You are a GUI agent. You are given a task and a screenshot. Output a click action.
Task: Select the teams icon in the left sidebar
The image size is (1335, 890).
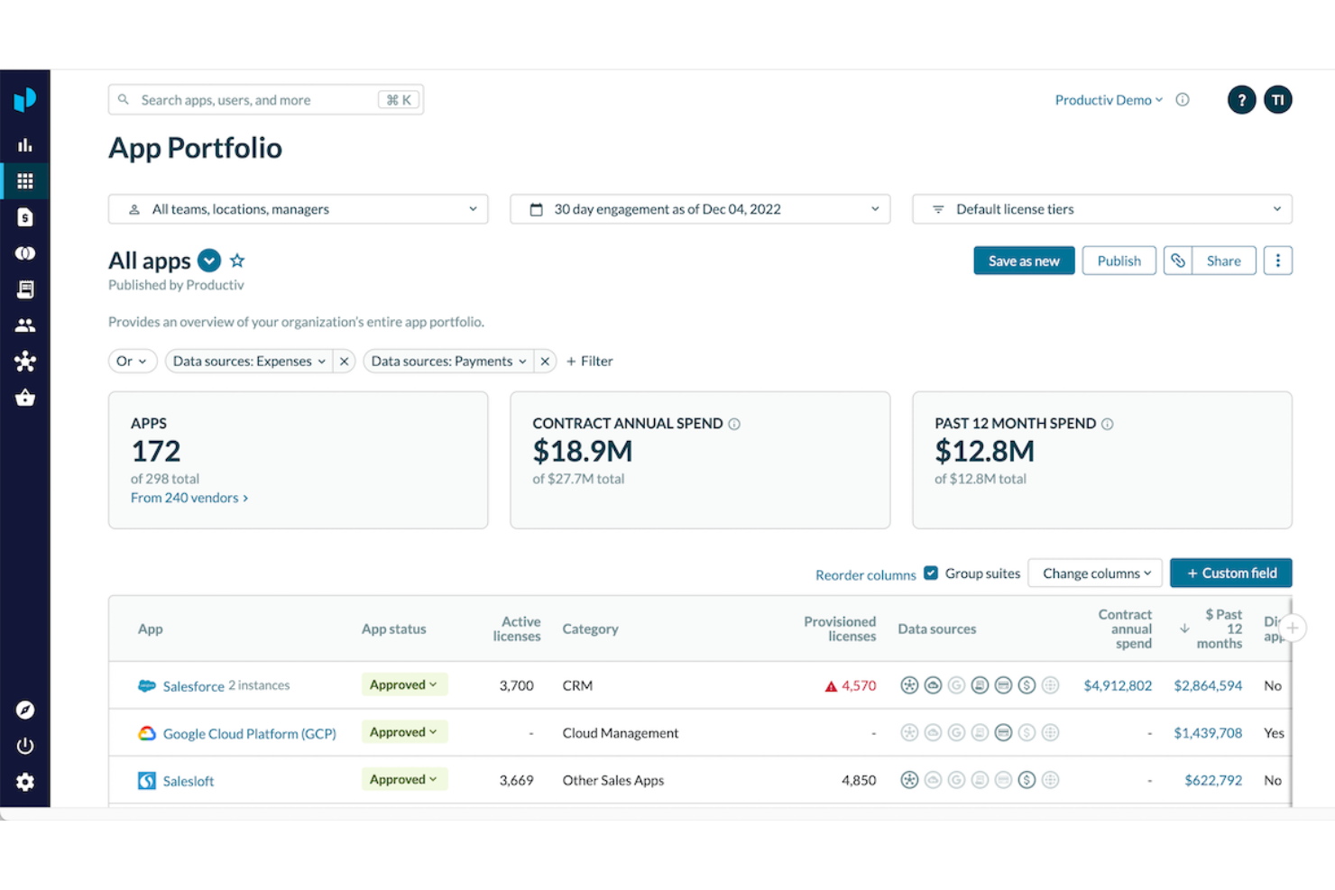(x=25, y=325)
